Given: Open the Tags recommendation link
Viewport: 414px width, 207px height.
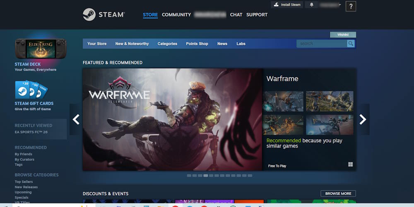Looking at the screenshot, I should tap(19, 164).
